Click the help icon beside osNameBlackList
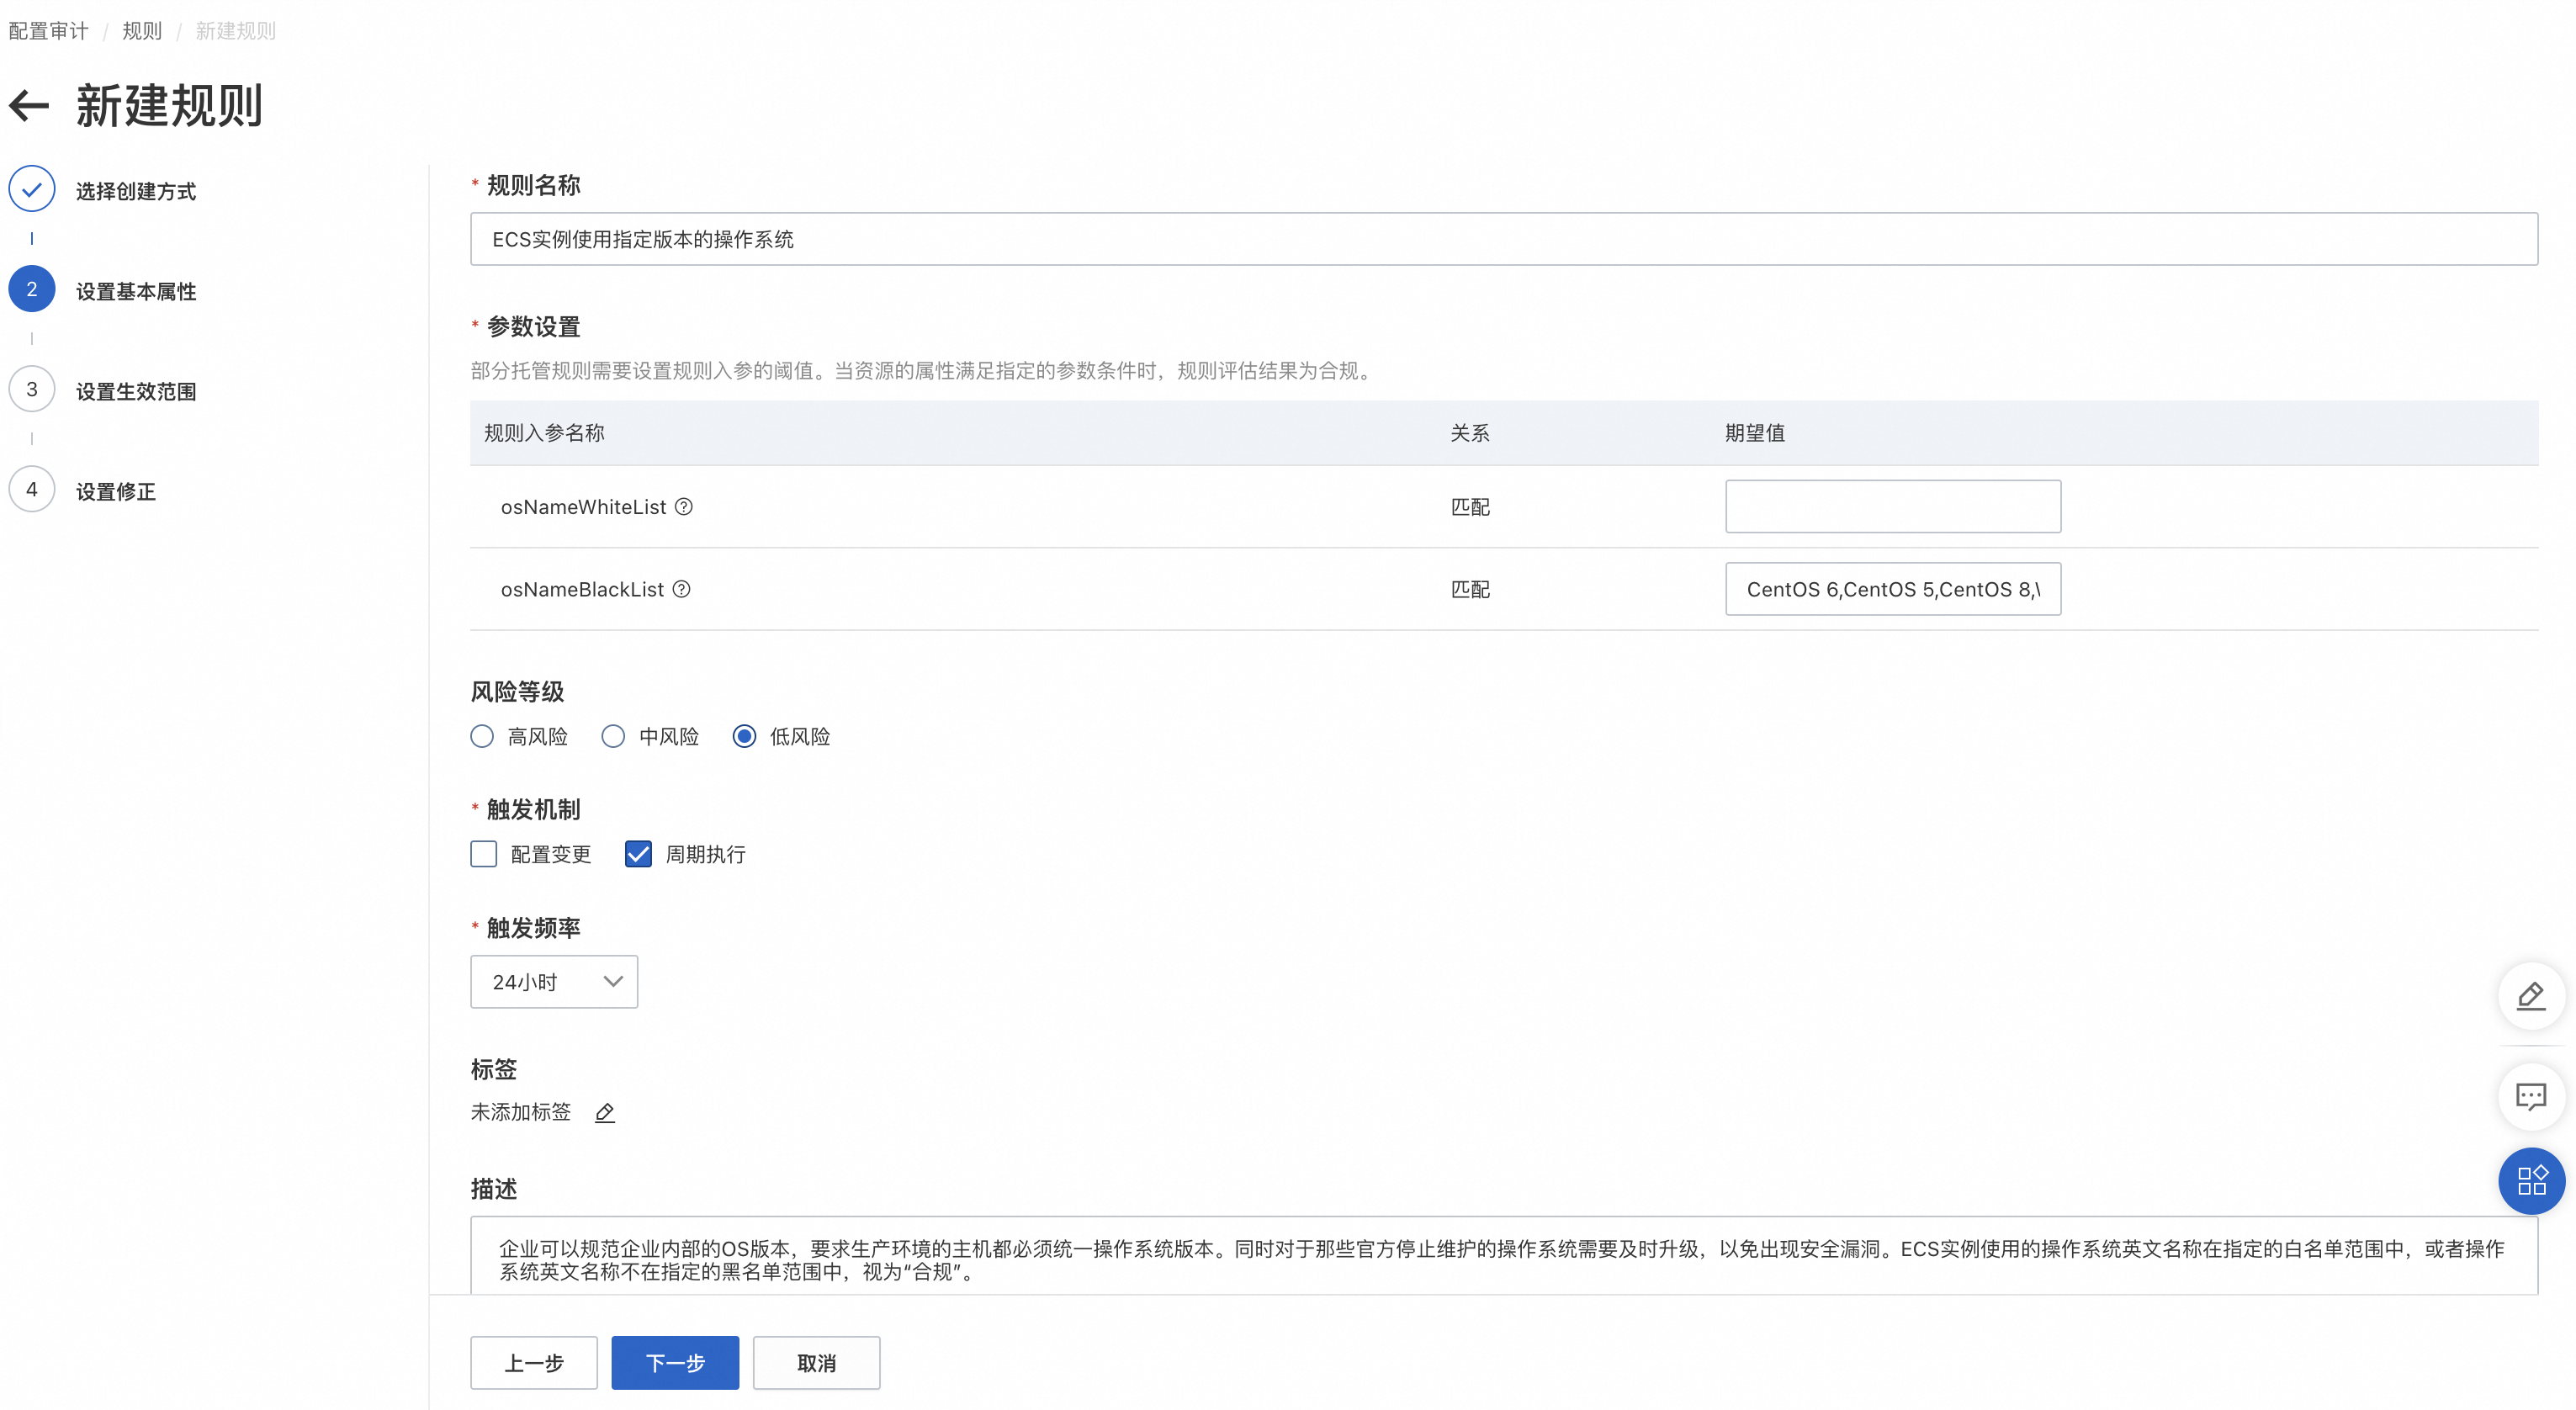Screen dimensions: 2576x1410 tap(681, 589)
